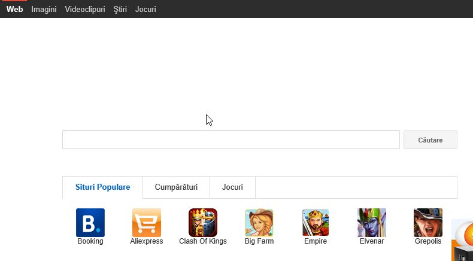Click the Clash Of Kings text label

point(203,241)
